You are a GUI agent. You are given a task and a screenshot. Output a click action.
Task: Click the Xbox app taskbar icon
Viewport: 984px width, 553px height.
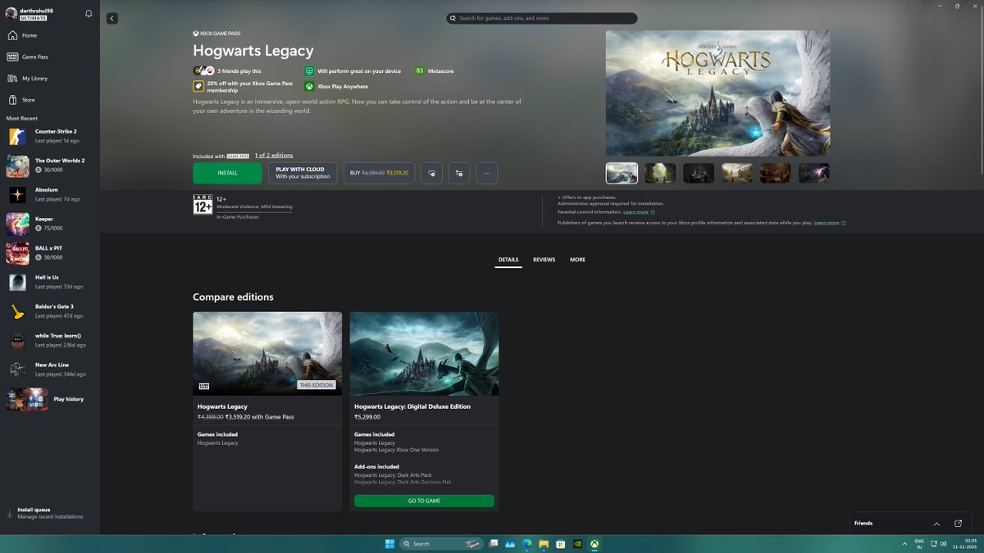pyautogui.click(x=594, y=543)
